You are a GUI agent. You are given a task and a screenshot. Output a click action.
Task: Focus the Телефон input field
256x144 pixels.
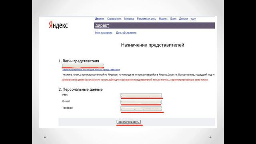pos(141,108)
